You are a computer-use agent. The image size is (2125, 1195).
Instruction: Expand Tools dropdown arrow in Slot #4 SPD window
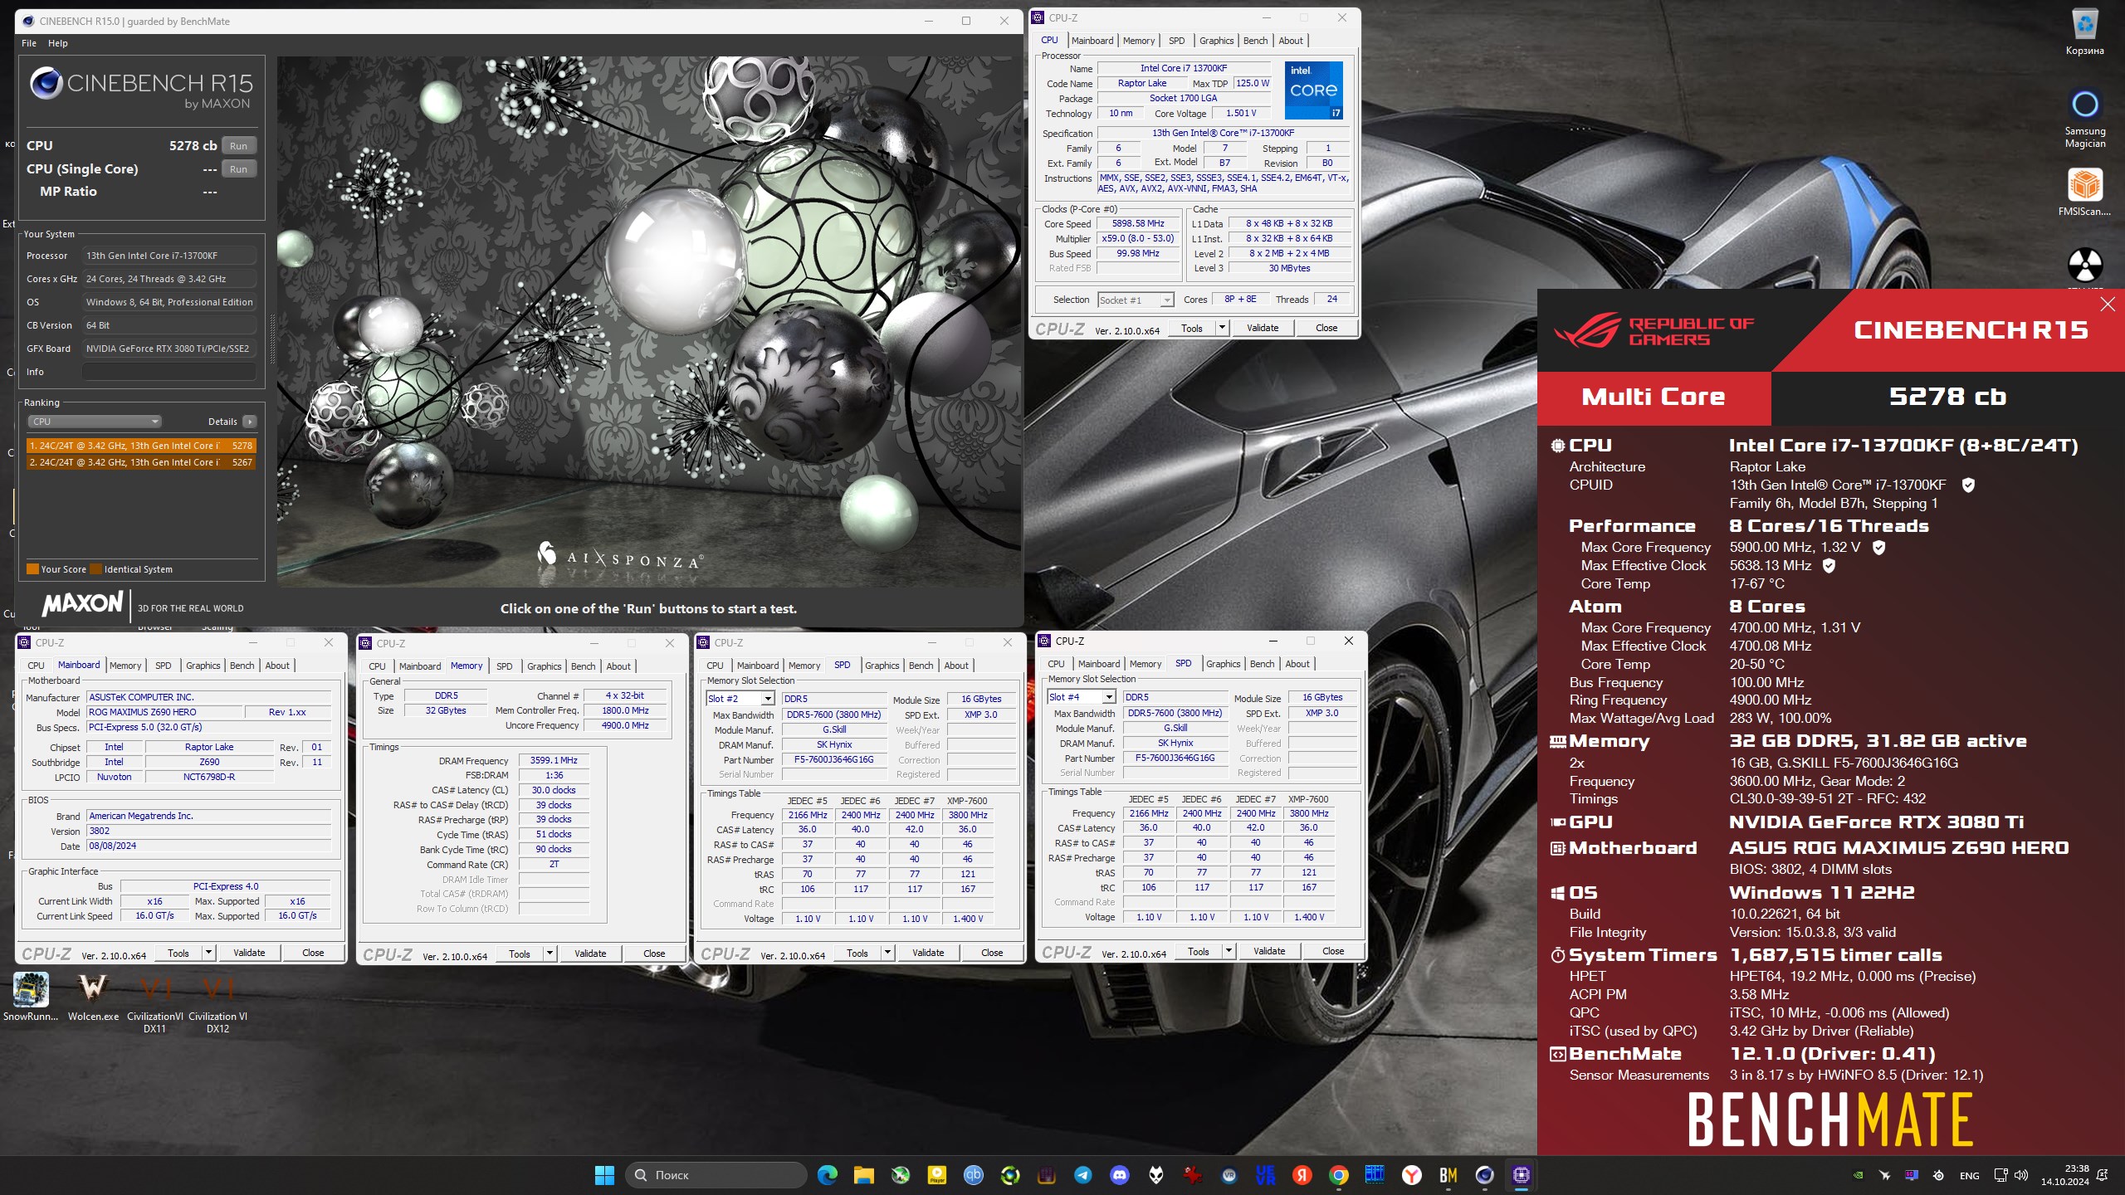point(1229,951)
